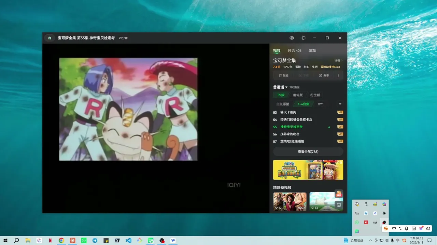Expand the season list dropdown arrow
437x245 pixels.
(340, 104)
